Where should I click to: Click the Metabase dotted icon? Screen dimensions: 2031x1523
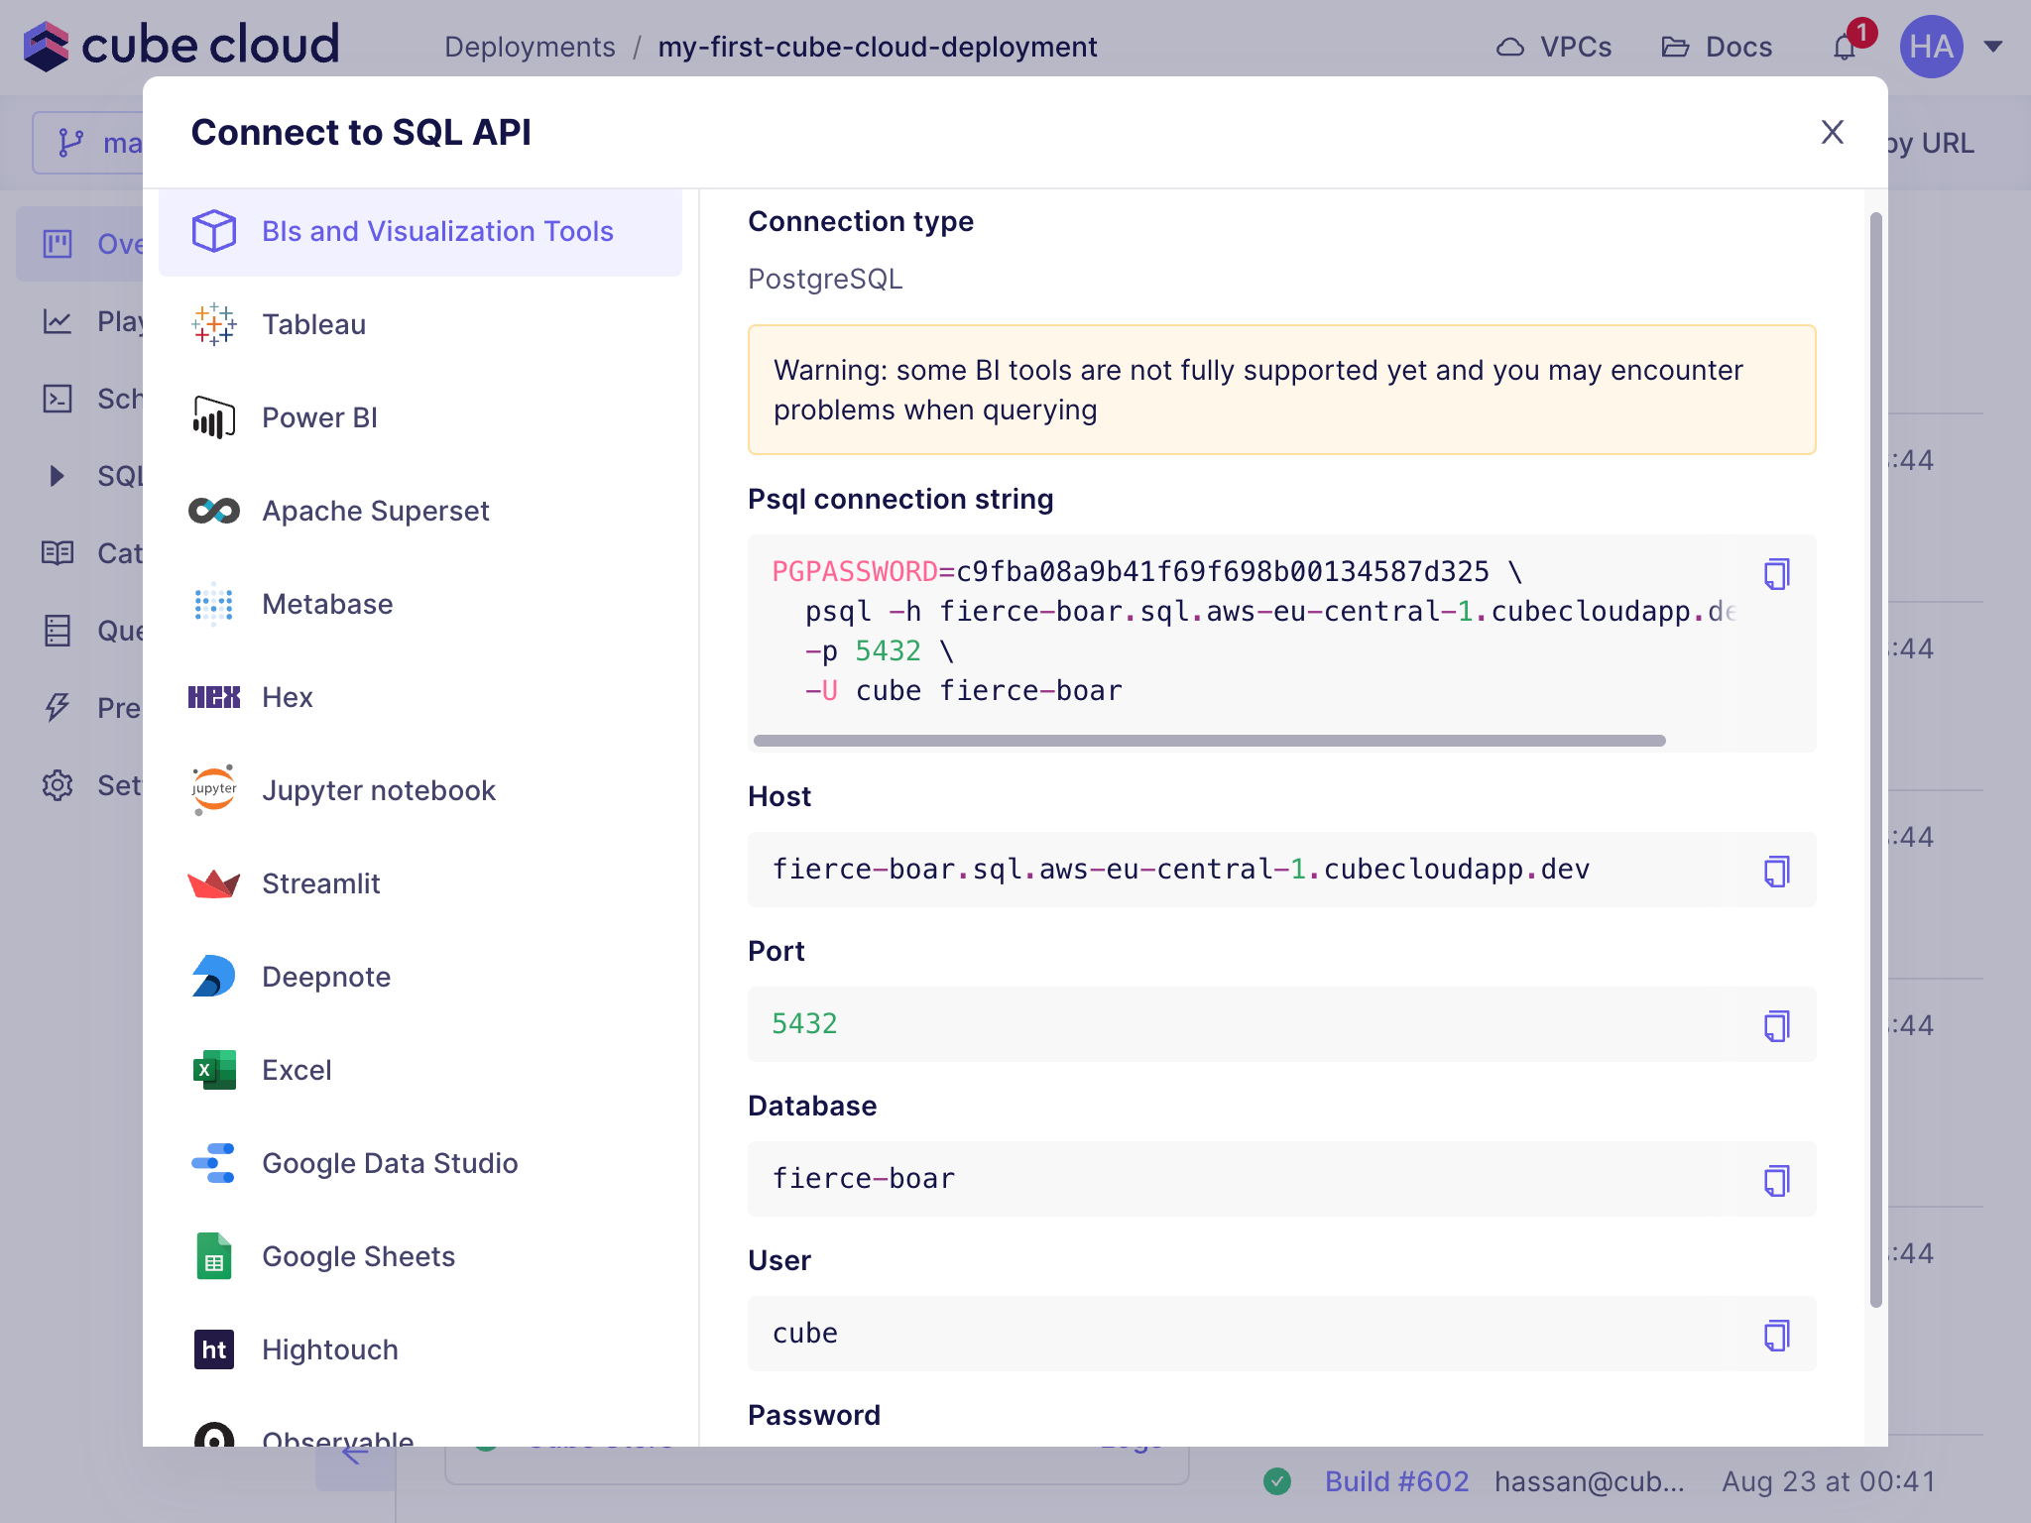214,604
